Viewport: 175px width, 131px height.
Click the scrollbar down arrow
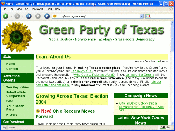pos(172,123)
